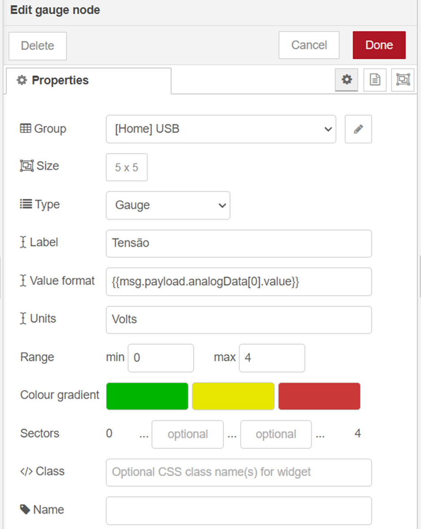Pick the green colour gradient swatch
421x529 pixels.
click(x=147, y=396)
